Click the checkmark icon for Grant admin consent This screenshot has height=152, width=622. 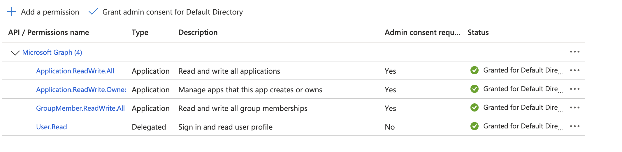93,12
